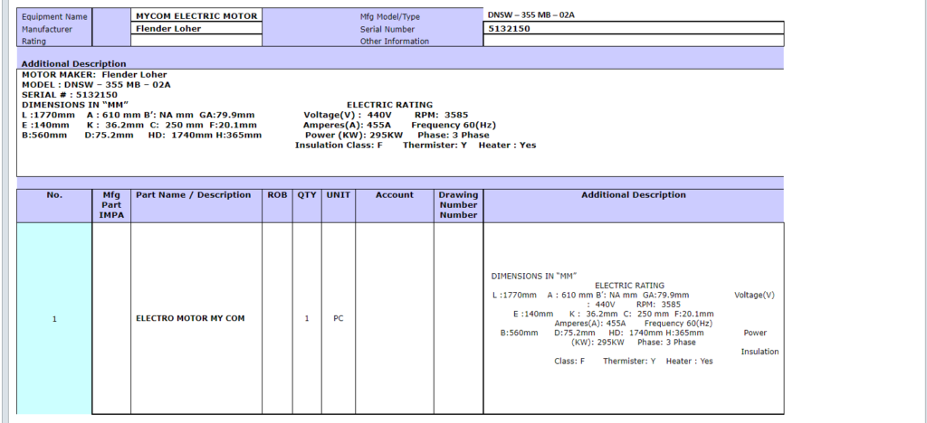Click the QTY column header
The image size is (927, 423).
pos(306,195)
